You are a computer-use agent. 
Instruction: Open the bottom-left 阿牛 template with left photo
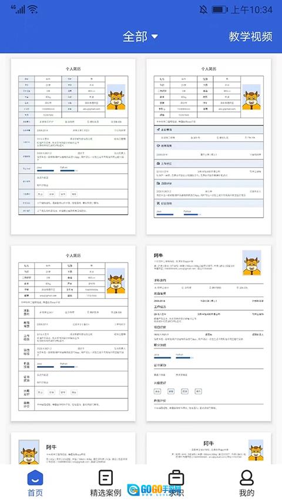click(x=73, y=448)
